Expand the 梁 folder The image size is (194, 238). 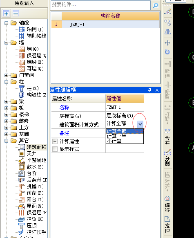coord(6,101)
